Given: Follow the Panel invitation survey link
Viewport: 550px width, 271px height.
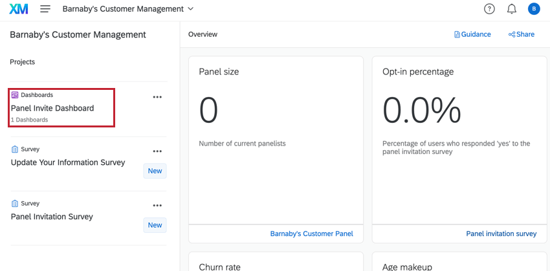Looking at the screenshot, I should click(x=501, y=233).
